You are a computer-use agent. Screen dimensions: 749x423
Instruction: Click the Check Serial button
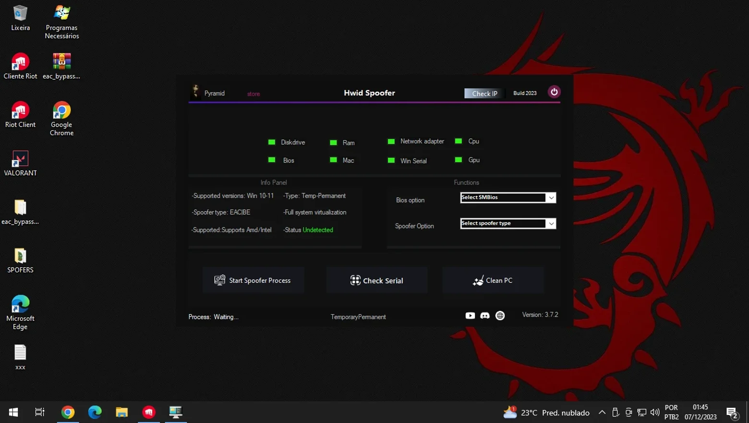click(x=377, y=280)
